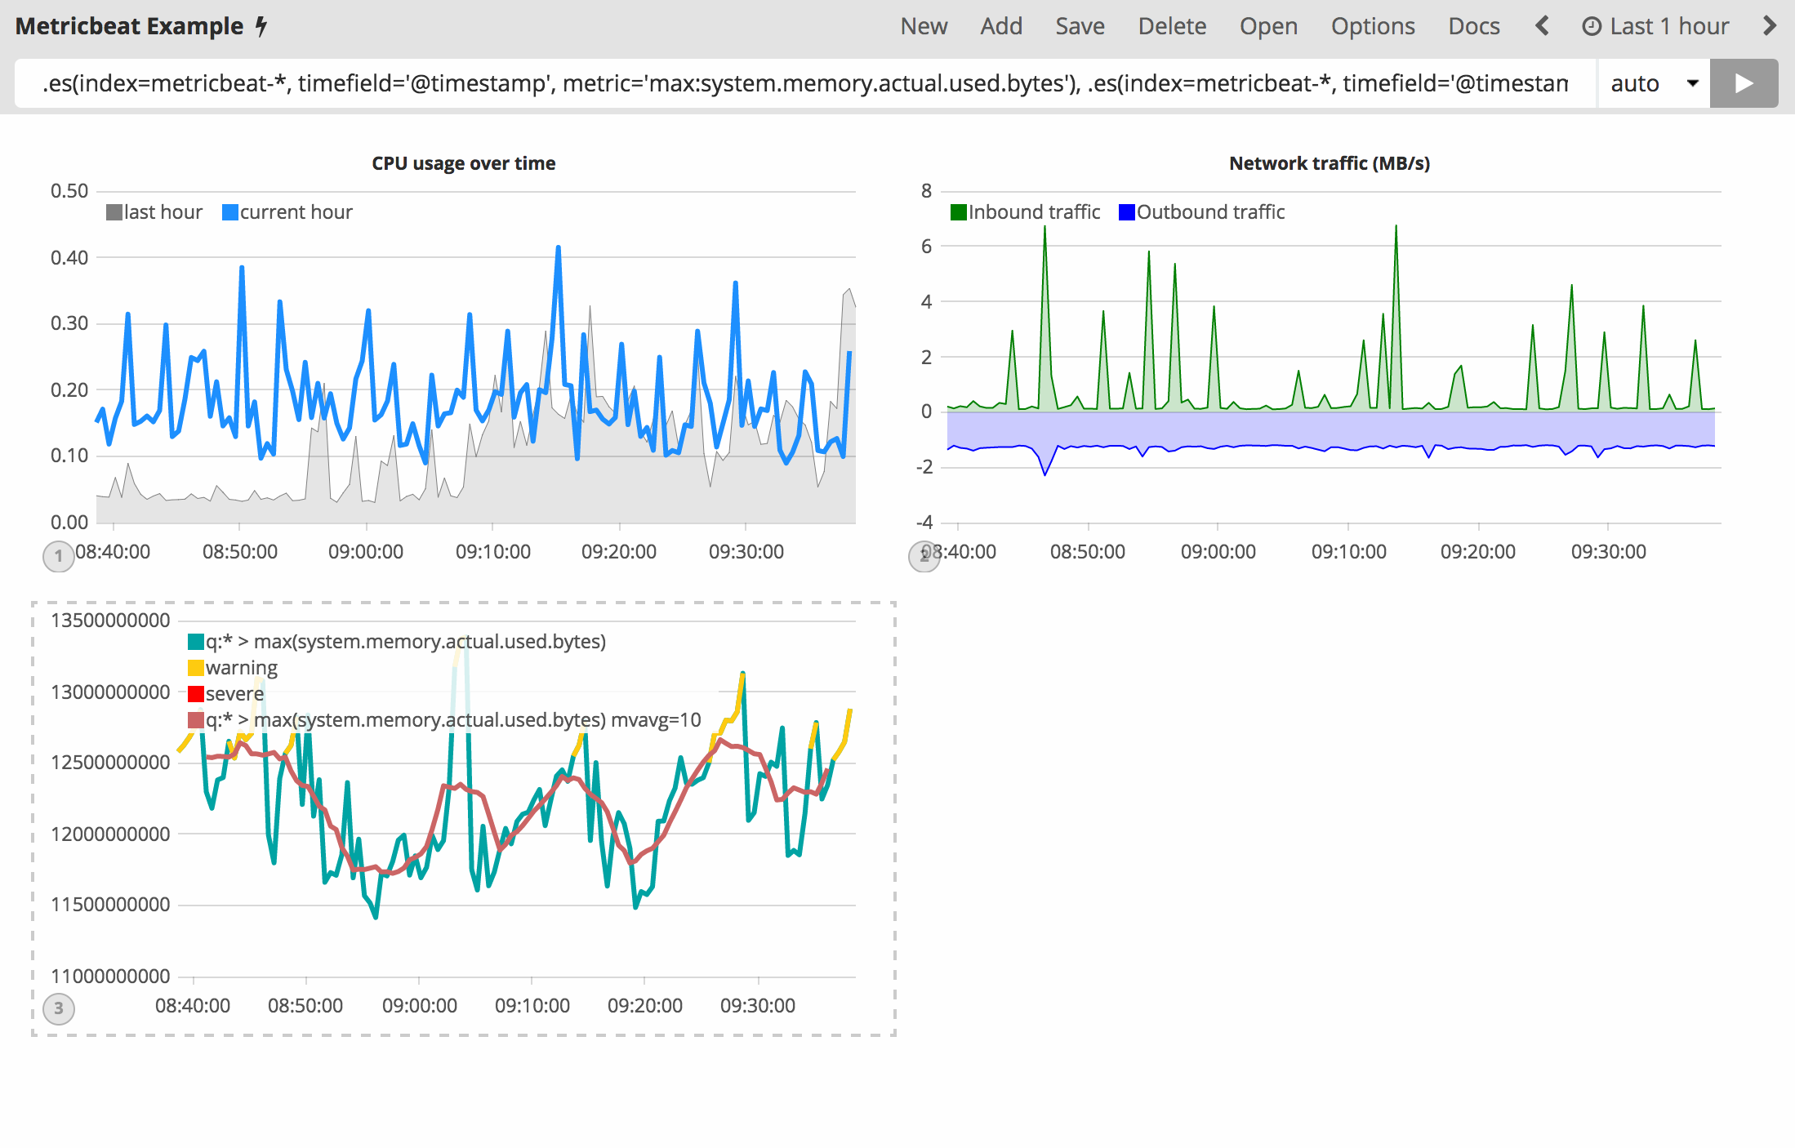Image resolution: width=1795 pixels, height=1148 pixels.
Task: Expand the Options menu
Action: coord(1372,26)
